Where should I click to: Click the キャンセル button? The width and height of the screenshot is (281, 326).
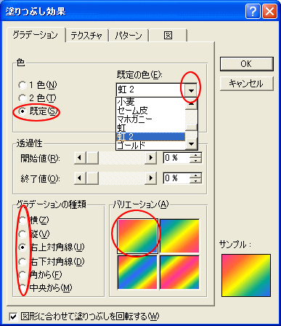[x=246, y=84]
